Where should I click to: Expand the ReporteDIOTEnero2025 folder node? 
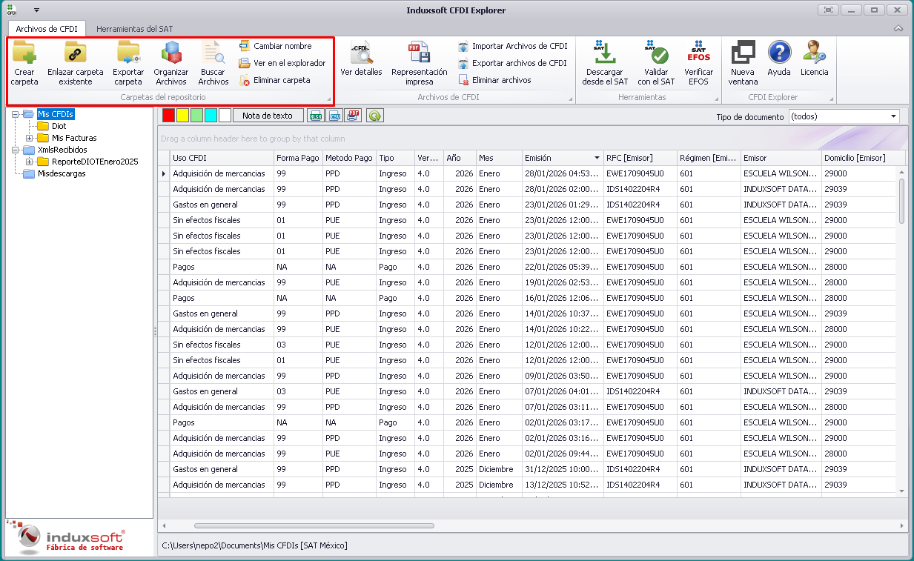30,162
